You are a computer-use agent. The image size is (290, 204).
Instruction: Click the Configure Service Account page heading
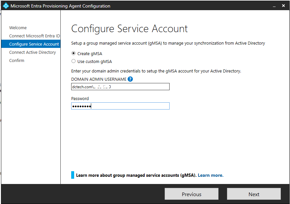pyautogui.click(x=129, y=29)
